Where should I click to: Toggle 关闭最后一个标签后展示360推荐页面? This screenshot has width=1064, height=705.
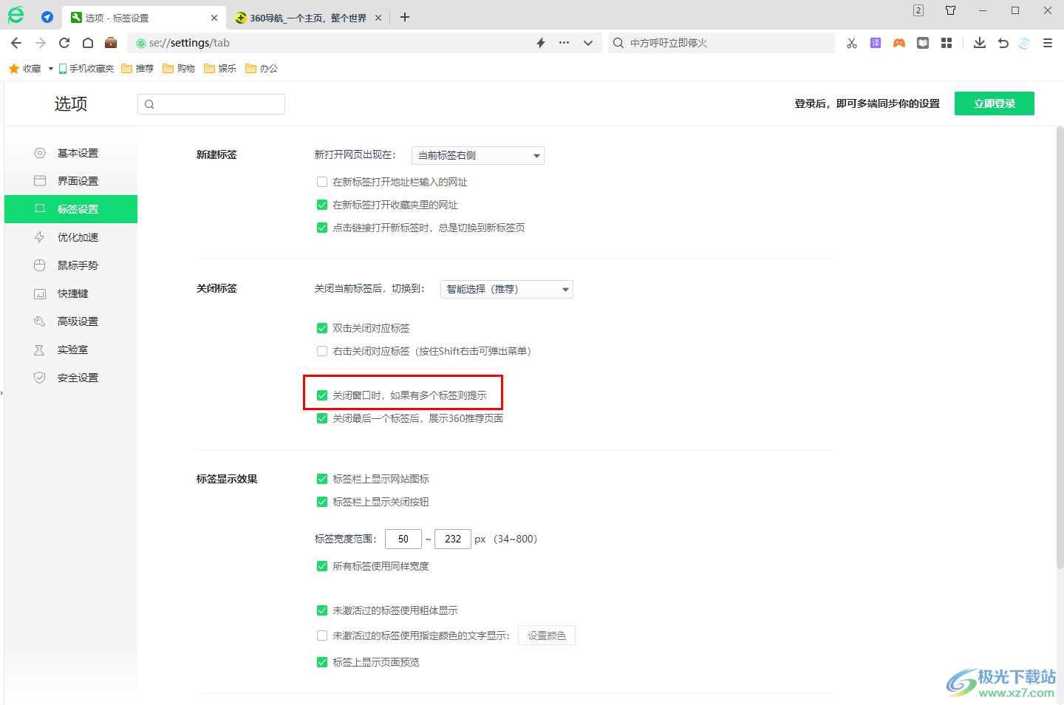click(x=322, y=418)
